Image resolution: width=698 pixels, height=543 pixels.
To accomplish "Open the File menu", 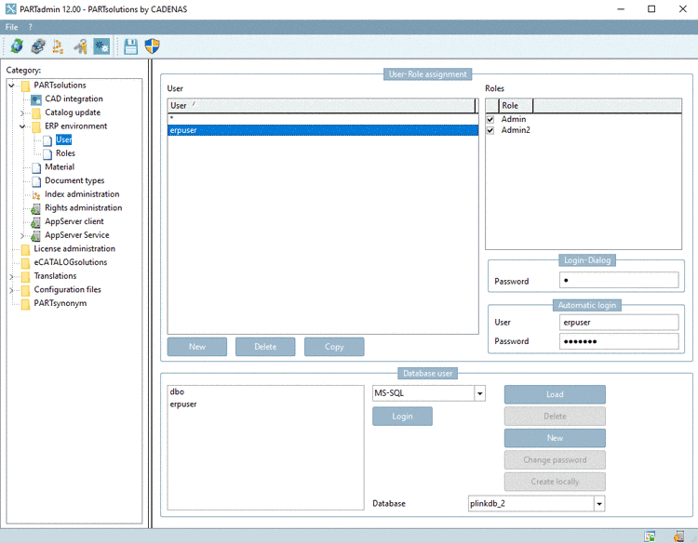I will click(x=12, y=27).
